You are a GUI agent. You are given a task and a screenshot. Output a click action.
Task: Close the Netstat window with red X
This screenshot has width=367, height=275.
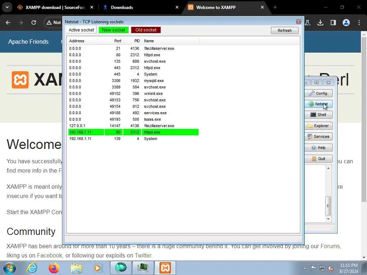[299, 22]
